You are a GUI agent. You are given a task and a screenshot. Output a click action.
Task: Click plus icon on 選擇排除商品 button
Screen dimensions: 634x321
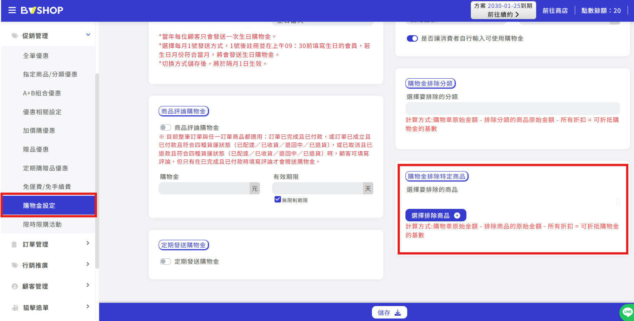tap(457, 215)
